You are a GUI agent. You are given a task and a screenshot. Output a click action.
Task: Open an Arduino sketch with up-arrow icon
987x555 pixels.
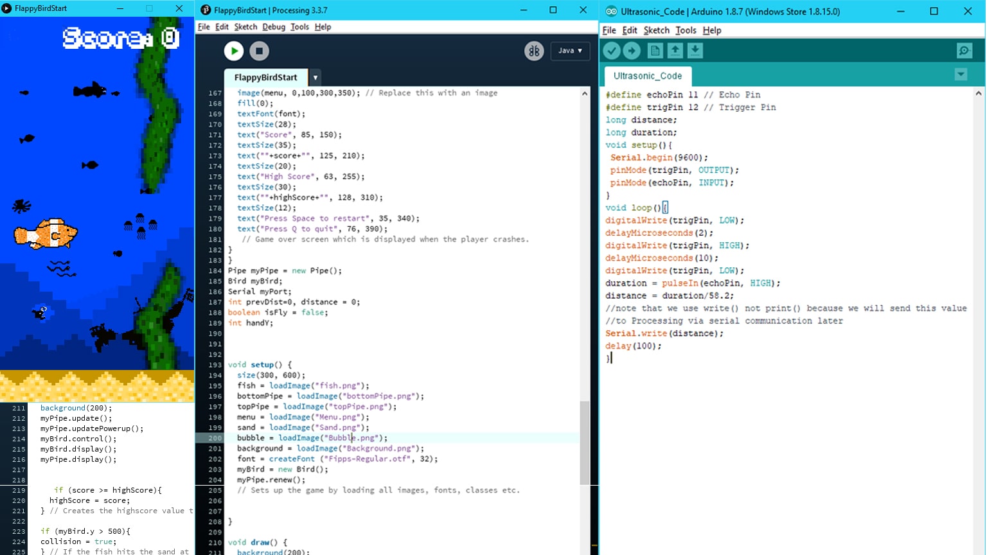click(x=675, y=51)
